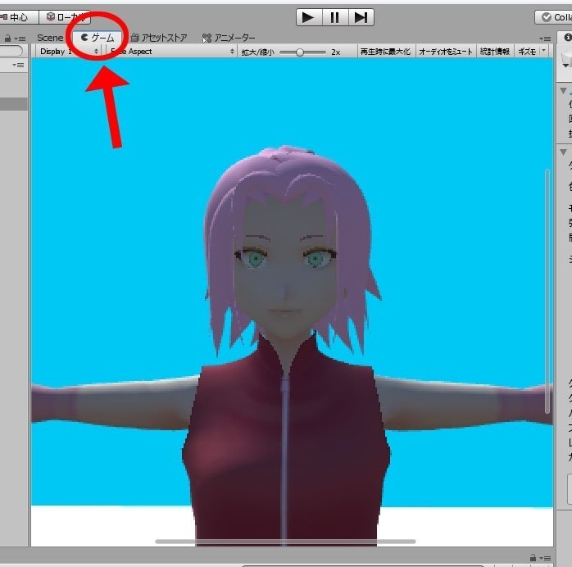
Task: Open the ギズモ dropdown arrow
Action: (x=544, y=50)
